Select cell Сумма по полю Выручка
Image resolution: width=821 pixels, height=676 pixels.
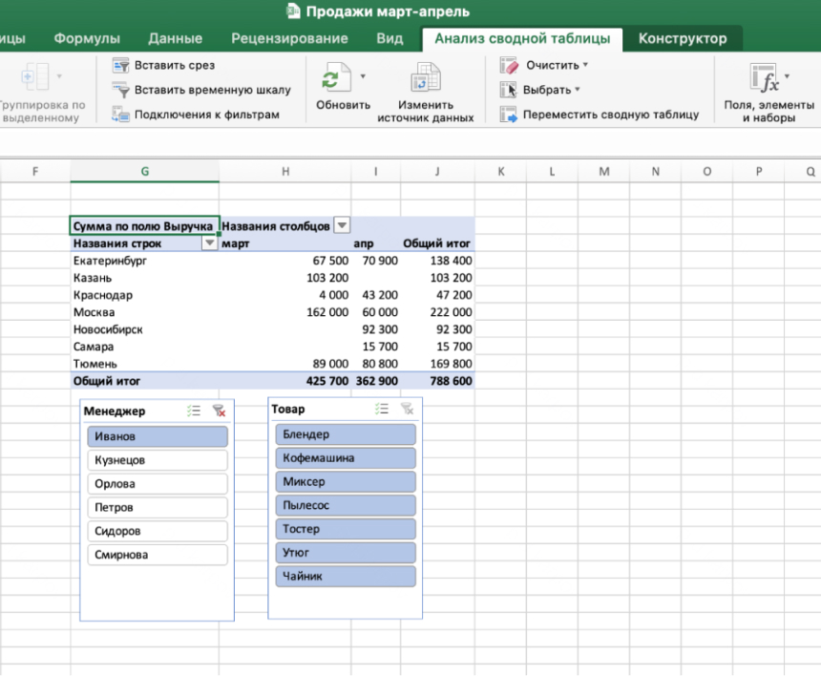[x=144, y=225]
